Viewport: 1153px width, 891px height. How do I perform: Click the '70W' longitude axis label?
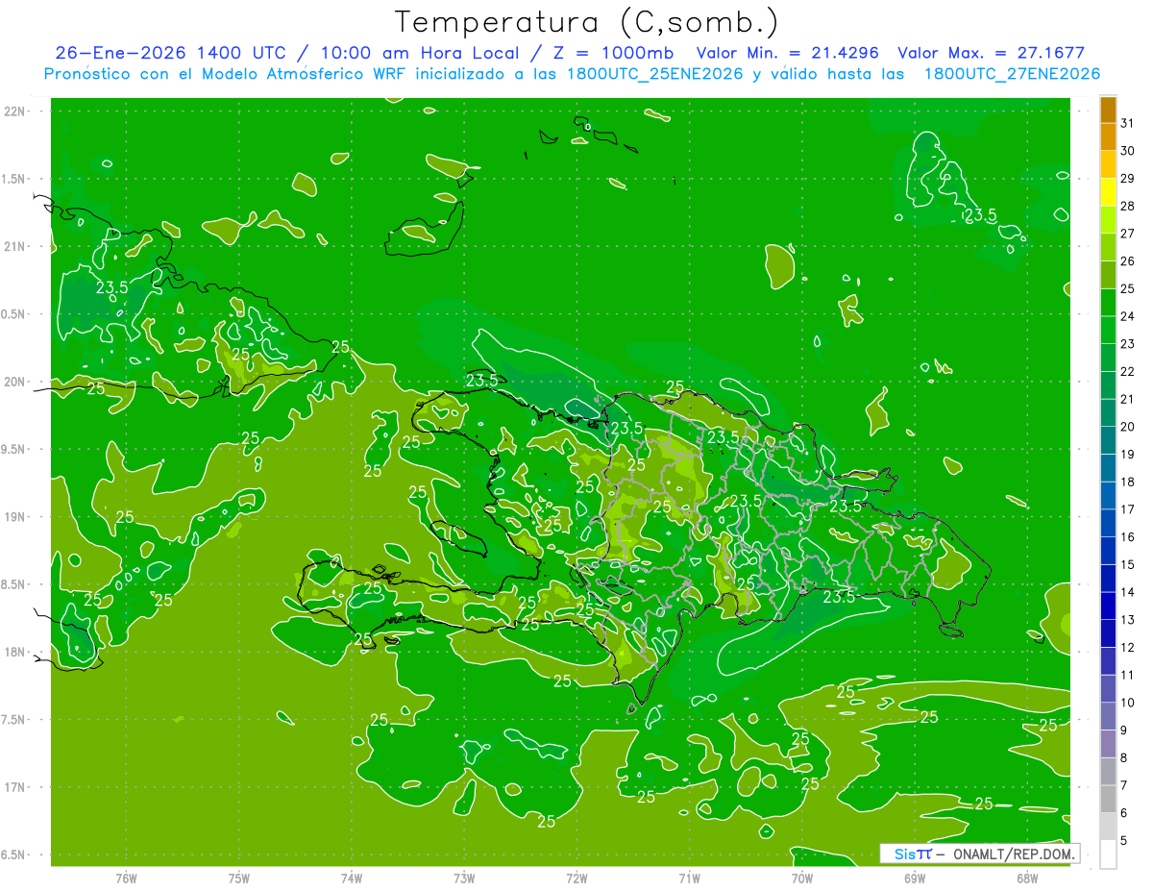(802, 879)
